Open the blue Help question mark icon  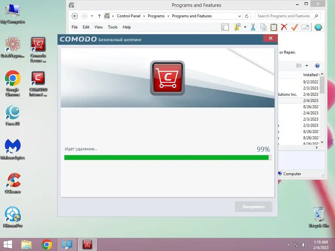coord(317,66)
